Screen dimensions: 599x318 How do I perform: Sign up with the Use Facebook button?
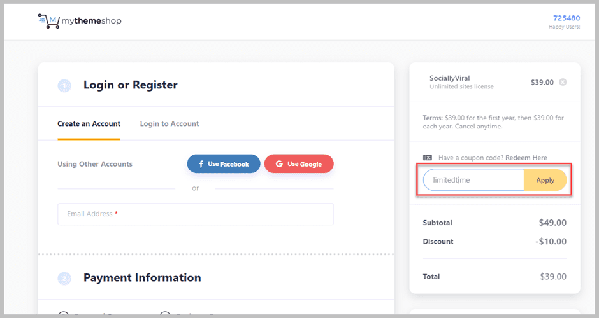tap(224, 164)
